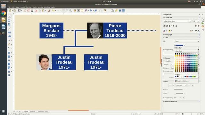Open the File menu
Screen dimensions: 205x115
pos(9,7)
